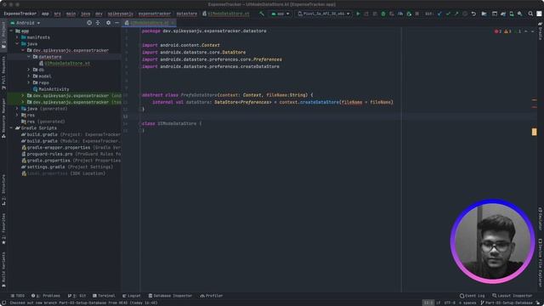Viewport: 544px width, 306px height.
Task: Click the 'ExpenseTracker' root breadcrumb
Action: click(20, 14)
